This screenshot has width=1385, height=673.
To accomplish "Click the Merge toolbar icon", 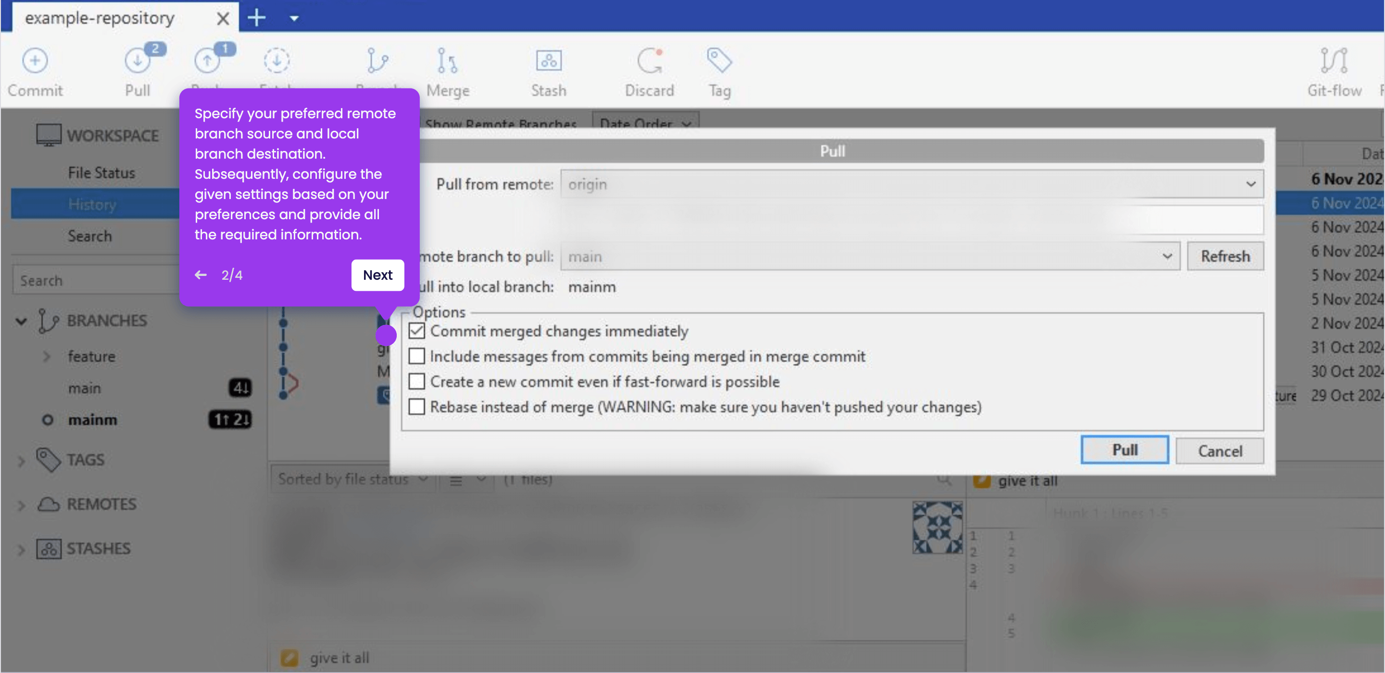I will pos(447,61).
